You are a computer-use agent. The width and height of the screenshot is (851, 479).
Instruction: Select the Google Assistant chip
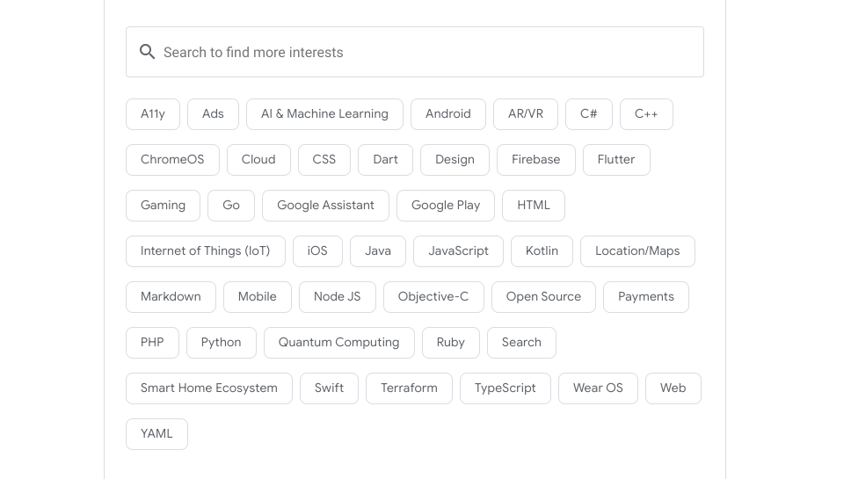325,206
